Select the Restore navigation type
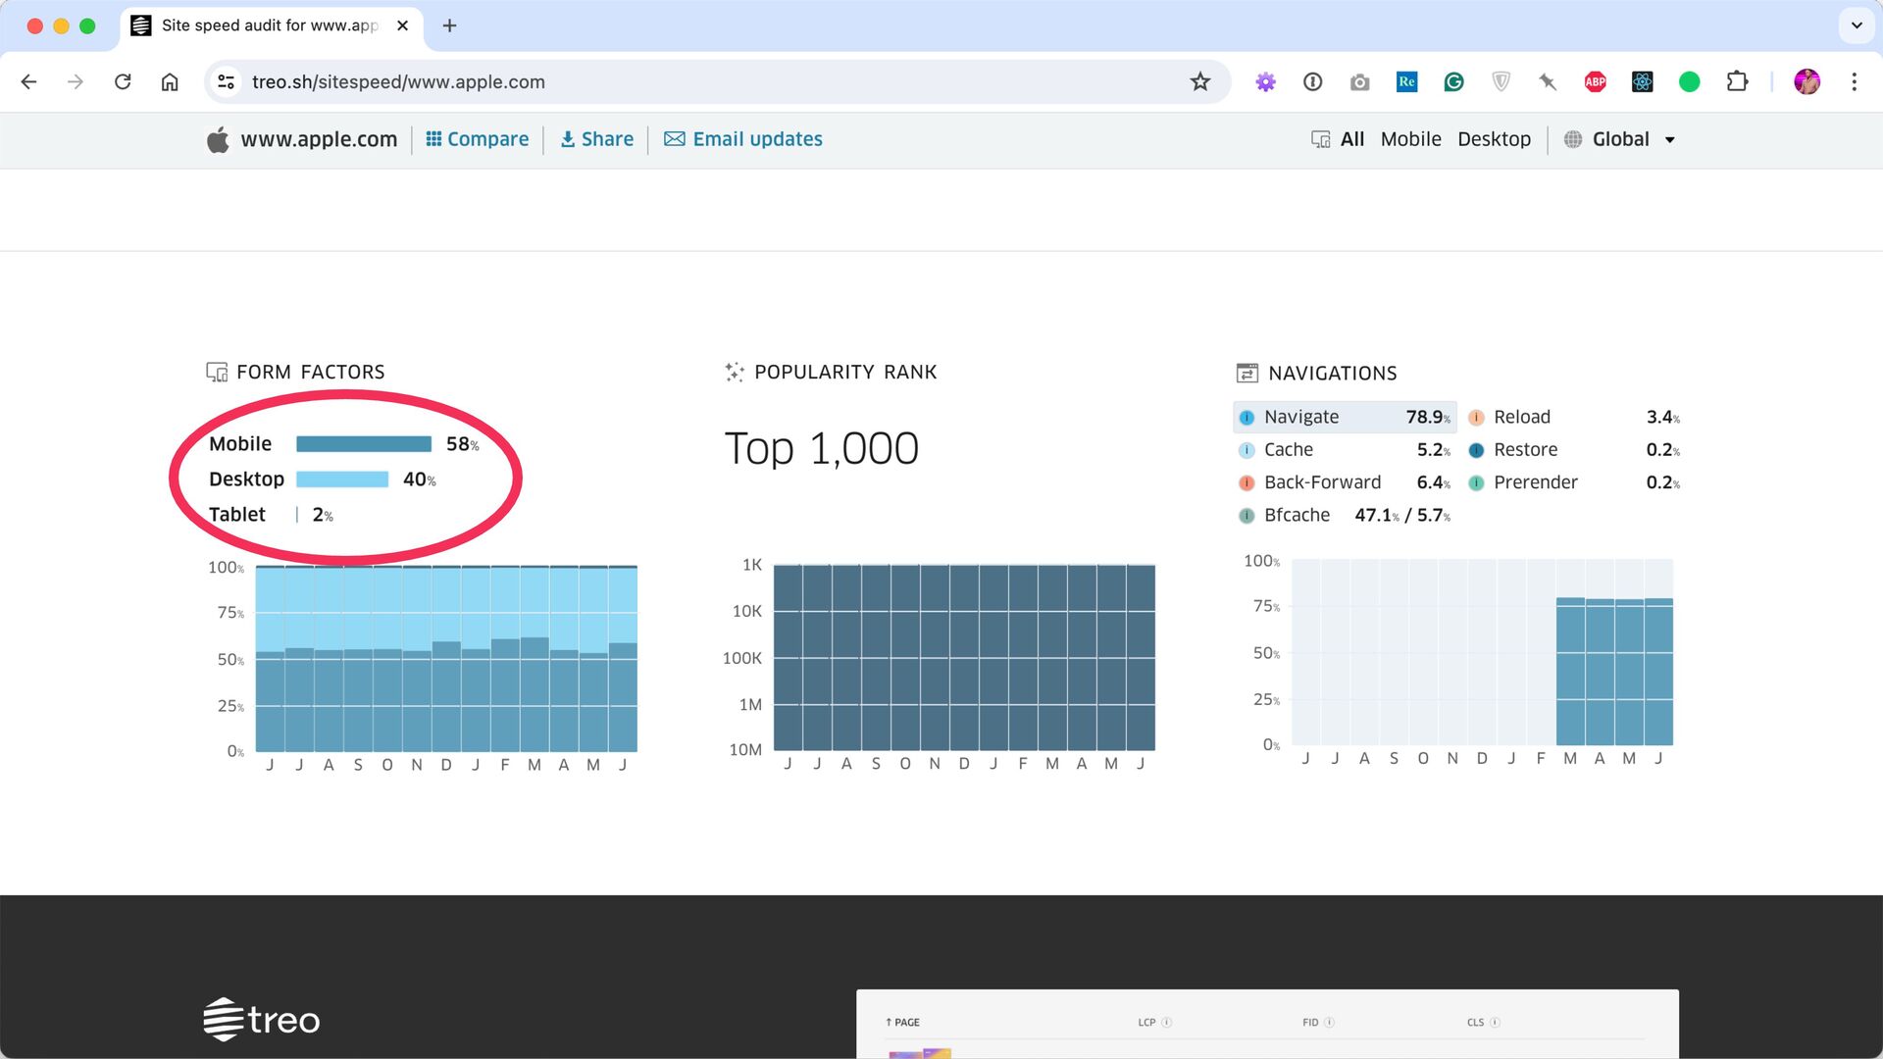The width and height of the screenshot is (1883, 1059). click(1574, 450)
